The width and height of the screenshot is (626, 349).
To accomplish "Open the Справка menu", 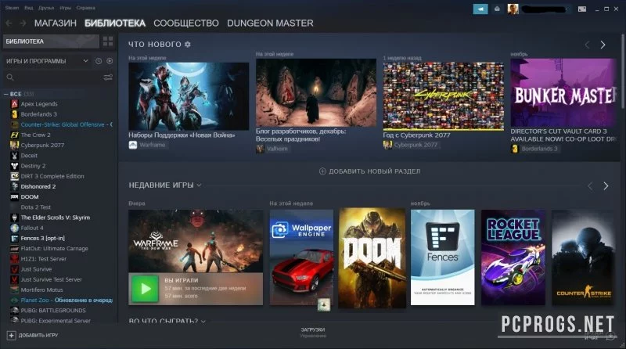I will [x=85, y=8].
